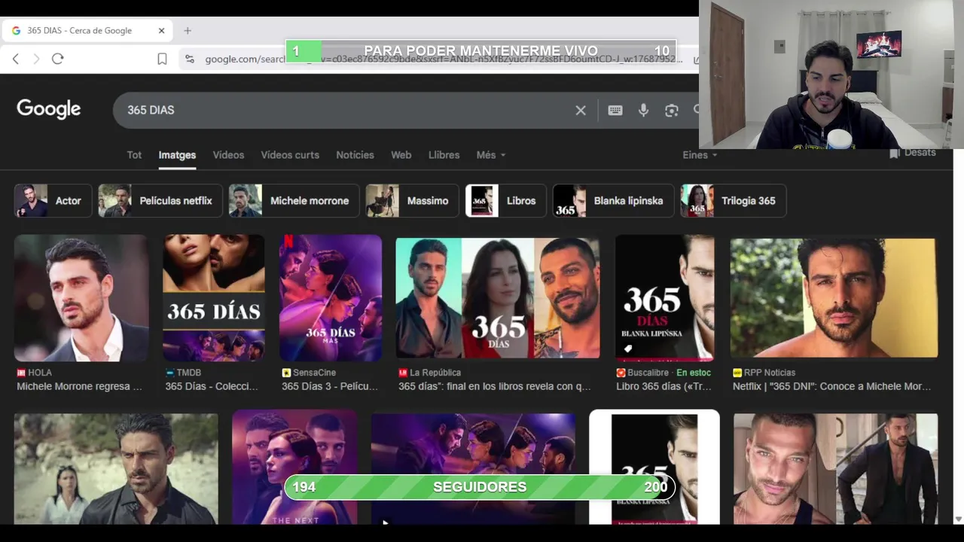The height and width of the screenshot is (542, 964).
Task: Open site settings icon beside the URL
Action: point(189,59)
